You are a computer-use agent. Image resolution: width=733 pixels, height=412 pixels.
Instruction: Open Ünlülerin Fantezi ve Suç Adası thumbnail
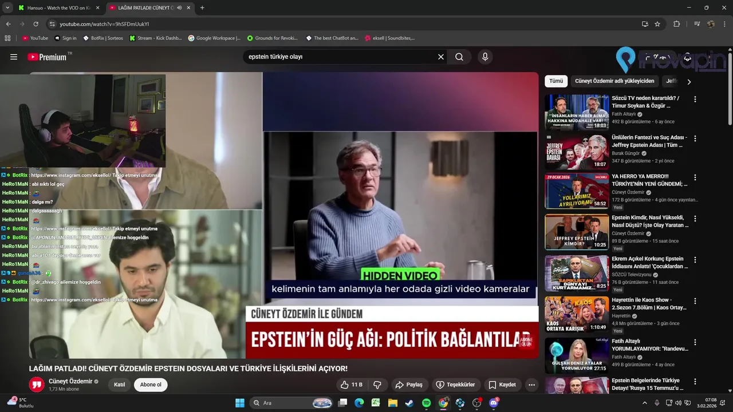[577, 152]
